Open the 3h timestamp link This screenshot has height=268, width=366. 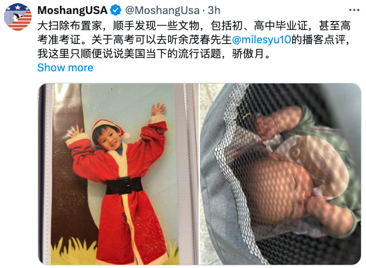click(x=214, y=10)
